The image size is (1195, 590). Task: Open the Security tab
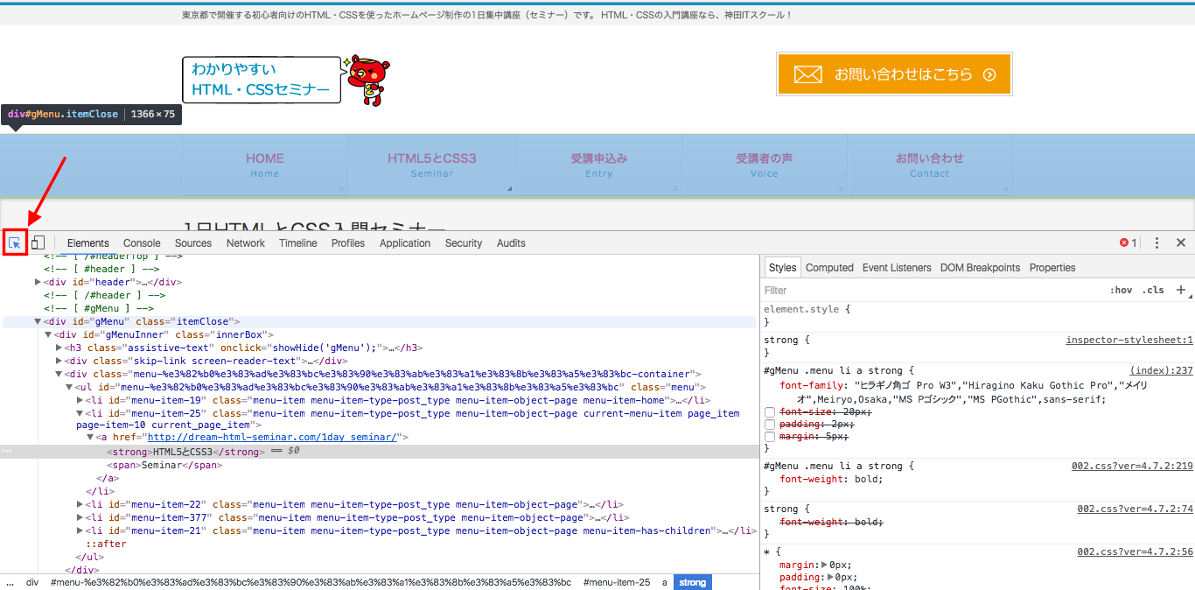[x=464, y=243]
